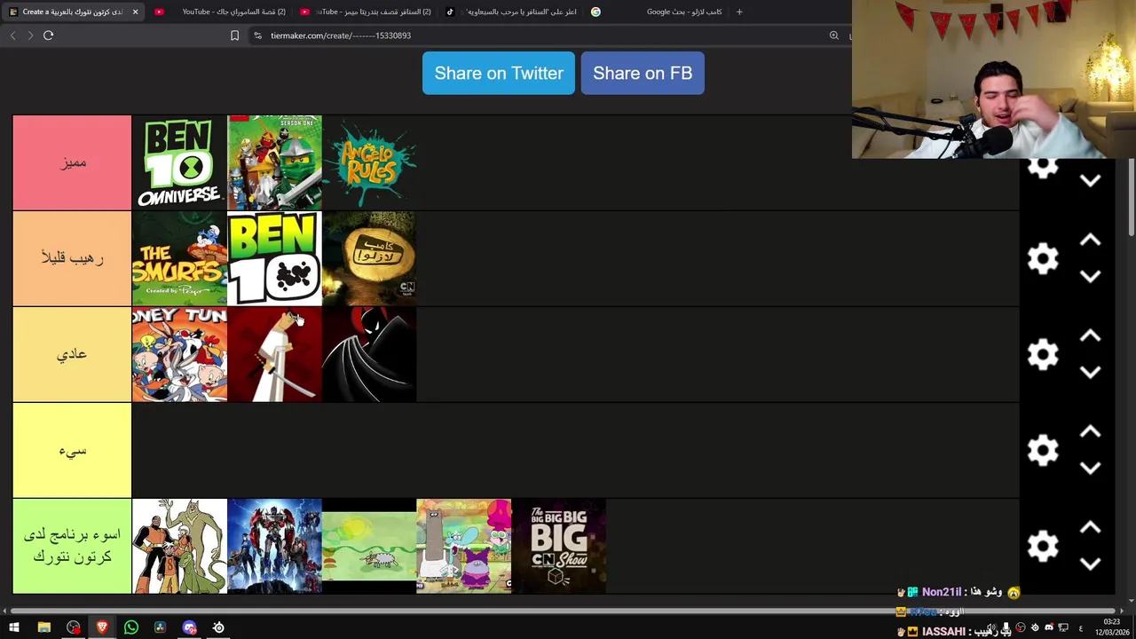Select the Chowder thumbnail

click(x=464, y=546)
